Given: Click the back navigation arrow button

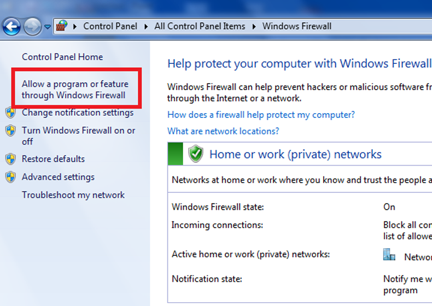Looking at the screenshot, I should [12, 26].
